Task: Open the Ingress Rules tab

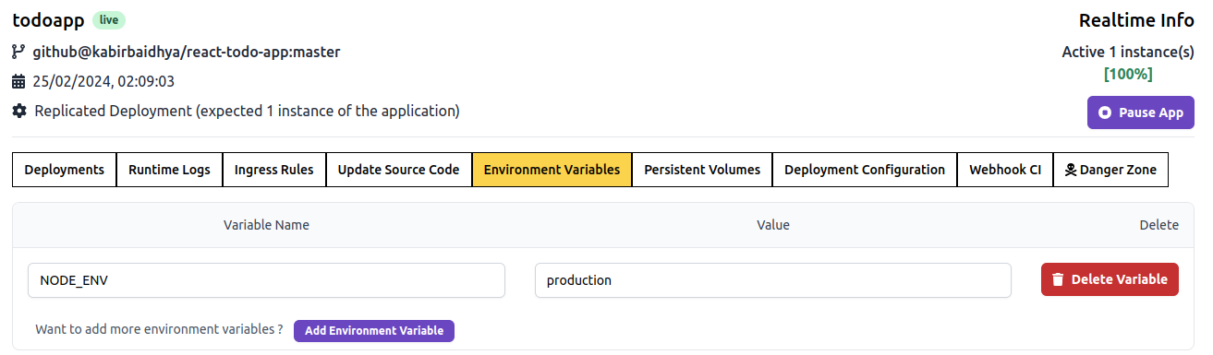Action: coord(274,170)
